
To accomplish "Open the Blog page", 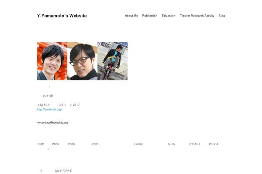I will 221,16.
